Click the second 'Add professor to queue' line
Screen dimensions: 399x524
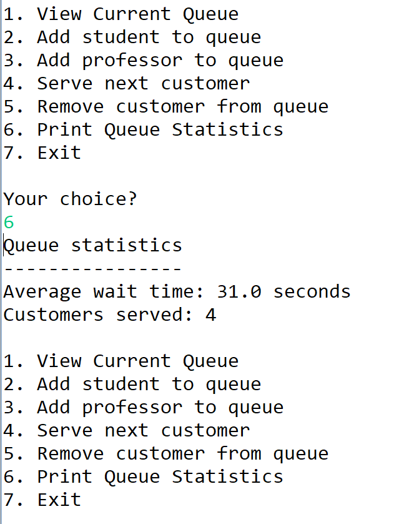(144, 408)
